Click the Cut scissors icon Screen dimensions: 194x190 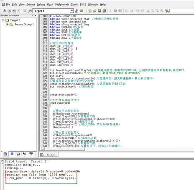[x=110, y=11]
